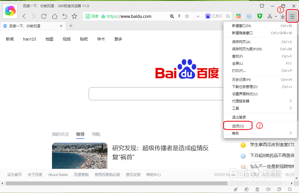This screenshot has width=299, height=193.
Task: Click the 设为首页 footer link
Action: point(14,175)
